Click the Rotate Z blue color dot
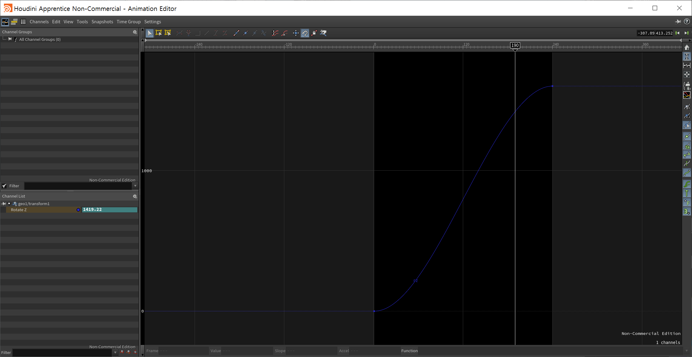The height and width of the screenshot is (357, 692). point(78,210)
